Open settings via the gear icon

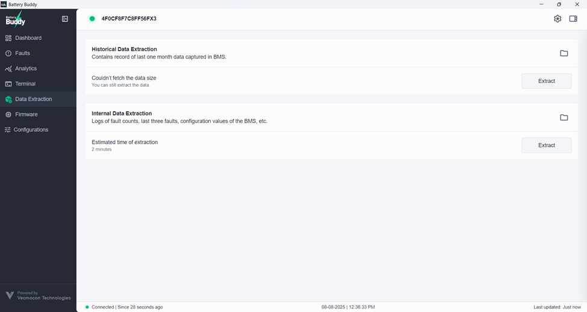(557, 19)
